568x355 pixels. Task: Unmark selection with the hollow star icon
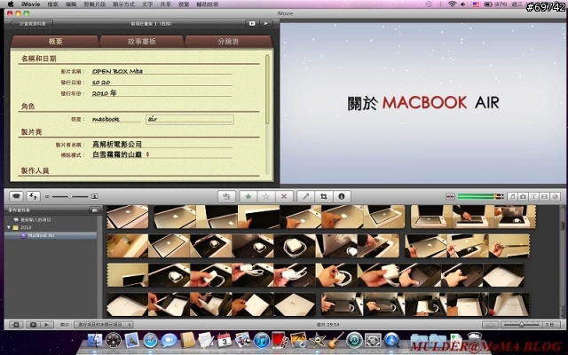266,196
